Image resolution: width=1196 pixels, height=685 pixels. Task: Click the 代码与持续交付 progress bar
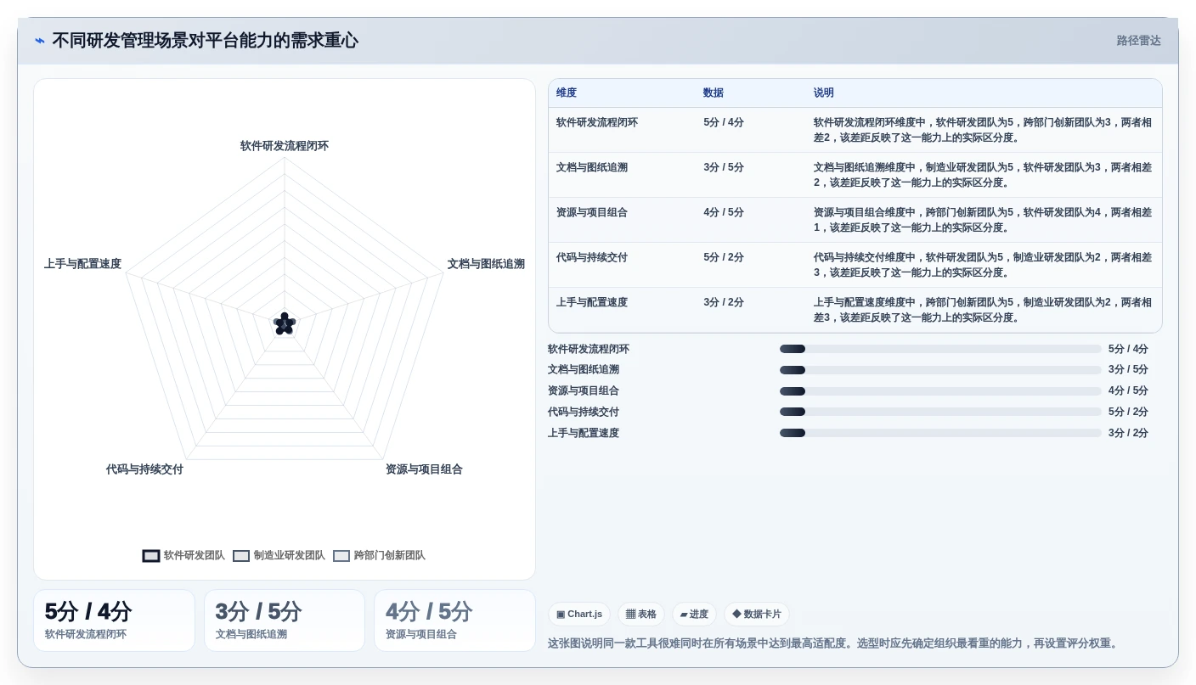pyautogui.click(x=940, y=412)
